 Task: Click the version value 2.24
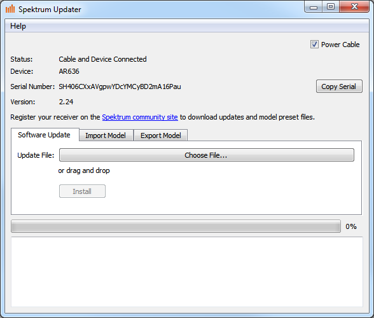tap(66, 102)
